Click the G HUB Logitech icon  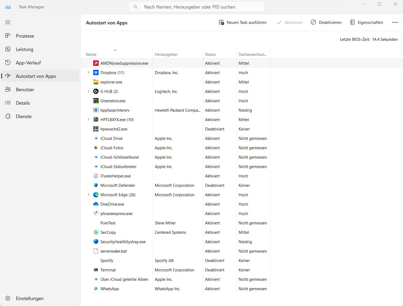(96, 91)
